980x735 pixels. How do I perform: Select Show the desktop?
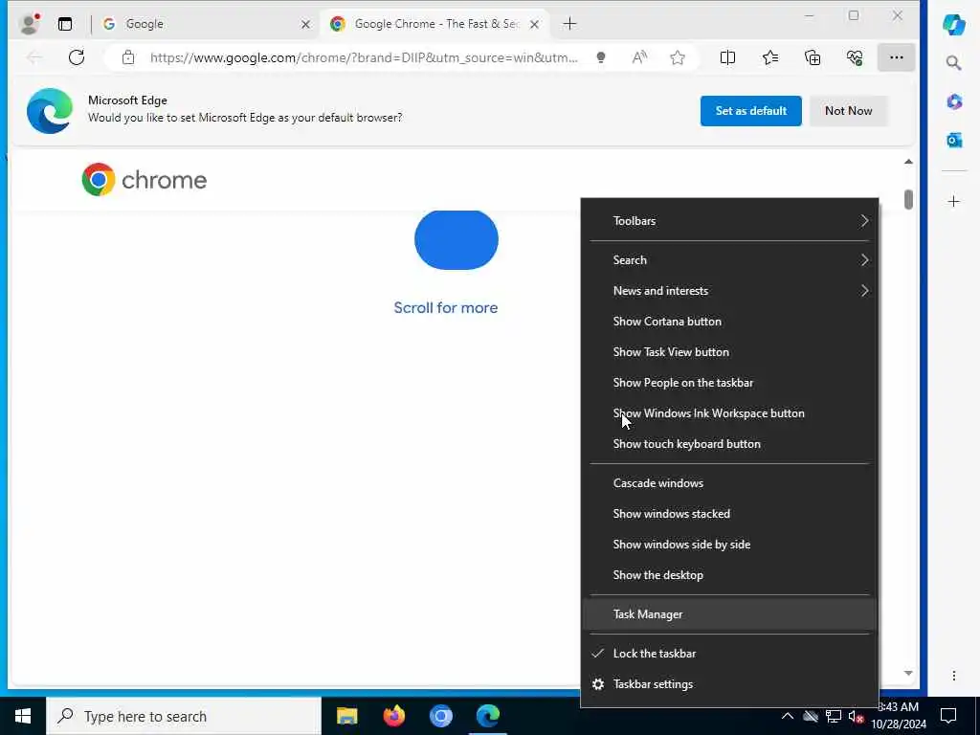[729, 575]
